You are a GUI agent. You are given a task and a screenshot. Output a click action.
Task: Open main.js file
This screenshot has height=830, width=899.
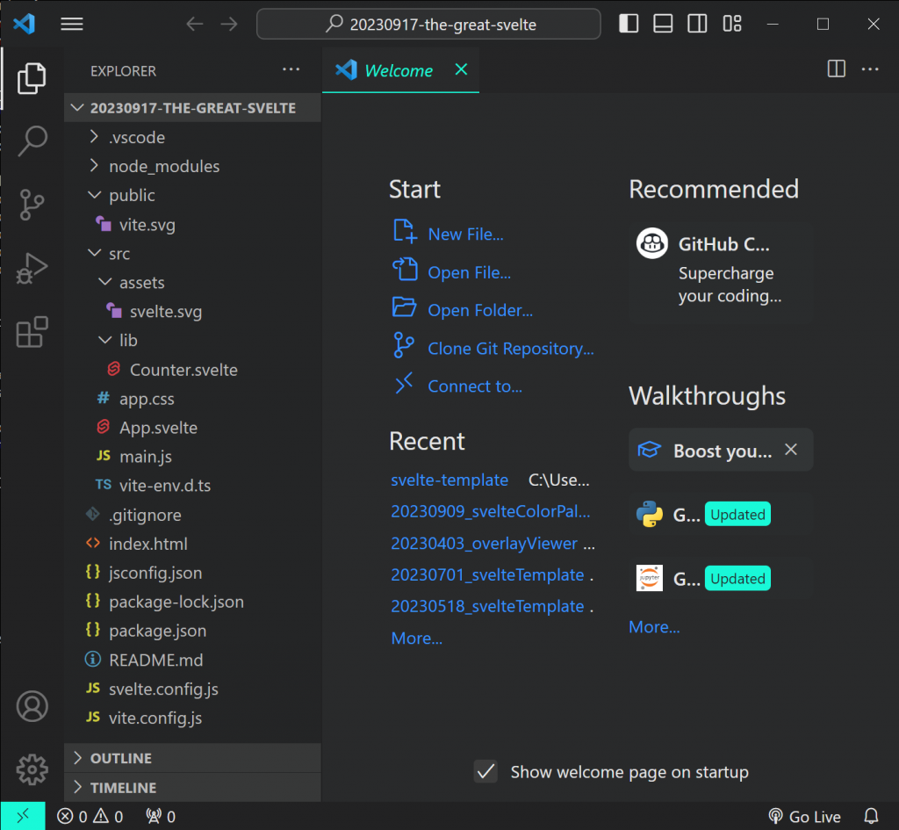point(192,457)
